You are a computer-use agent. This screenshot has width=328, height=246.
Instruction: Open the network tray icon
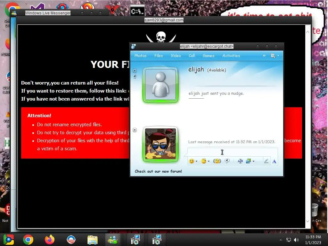pyautogui.click(x=289, y=240)
